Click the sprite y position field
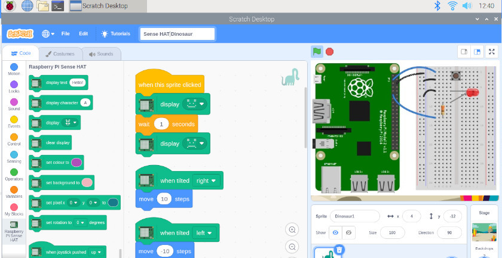 [x=453, y=216]
